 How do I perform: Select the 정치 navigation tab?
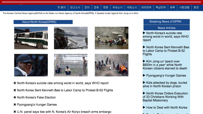click(x=87, y=8)
